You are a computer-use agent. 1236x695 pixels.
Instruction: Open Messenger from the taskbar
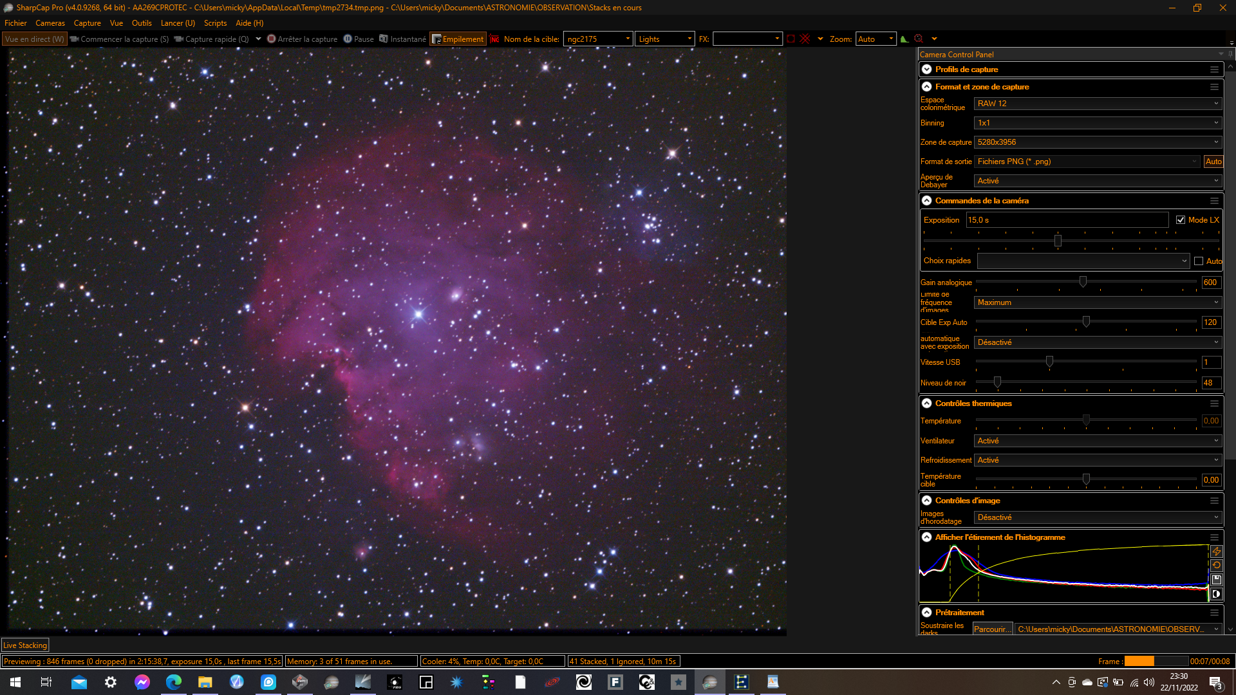142,682
